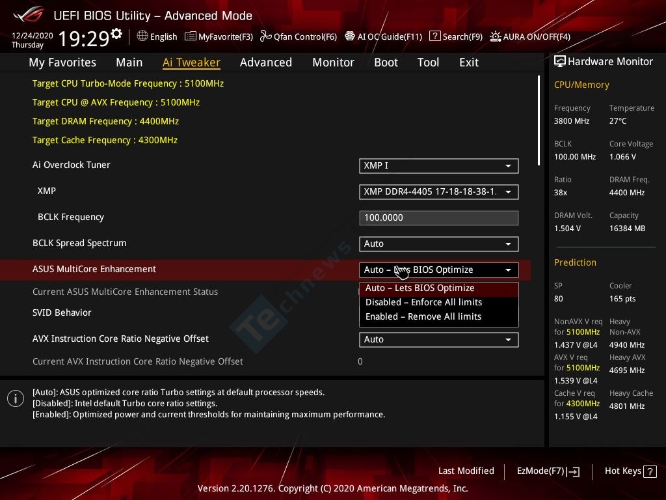Click the 16384 MB capacity value
Viewport: 666px width, 500px height.
(x=628, y=229)
